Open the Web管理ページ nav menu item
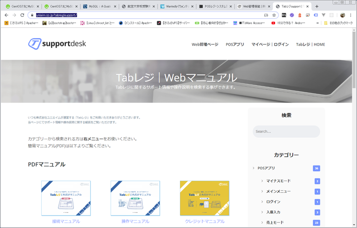 205,45
